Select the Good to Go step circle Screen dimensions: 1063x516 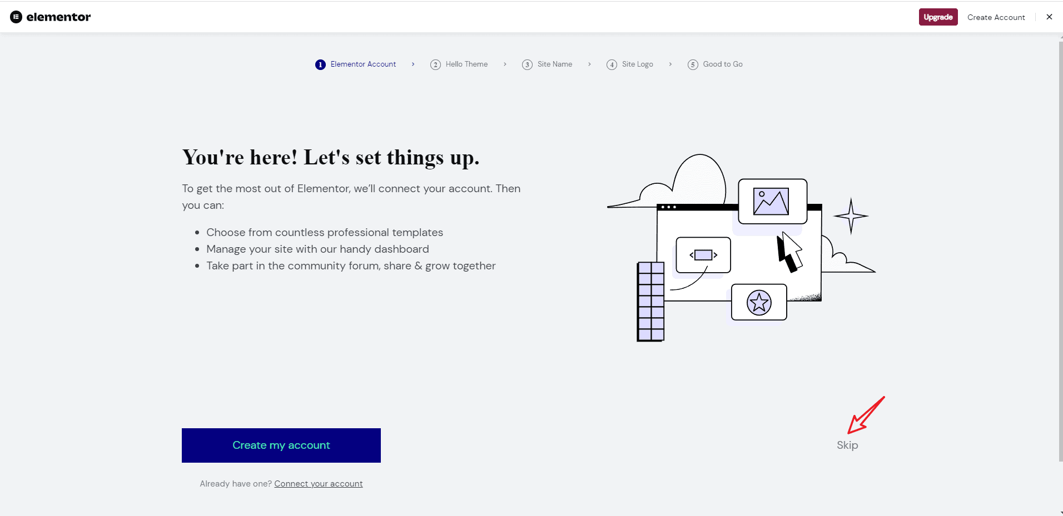pyautogui.click(x=692, y=64)
